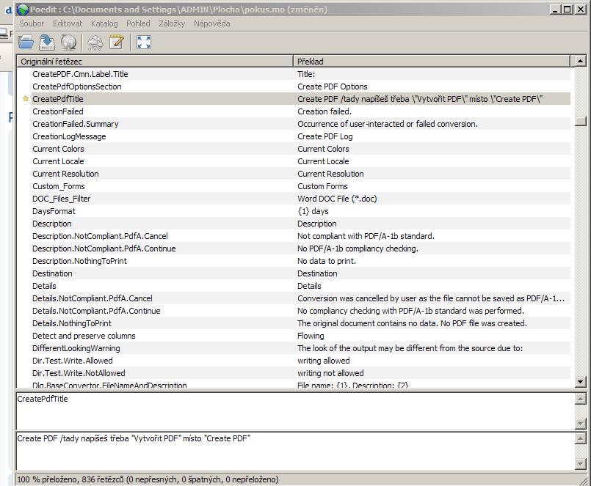Image resolution: width=591 pixels, height=486 pixels.
Task: Open the Soubor menu
Action: click(32, 23)
